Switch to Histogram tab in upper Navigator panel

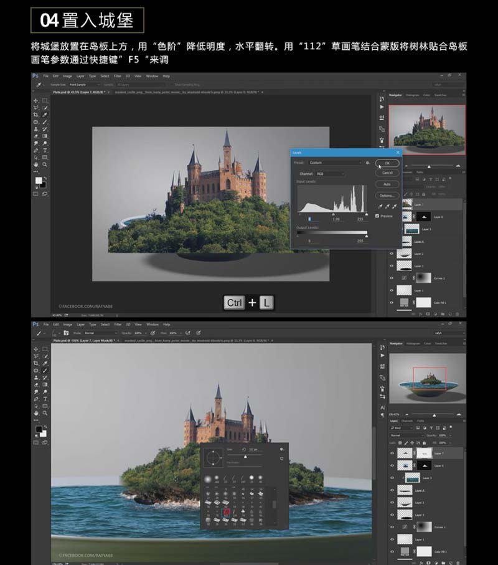(412, 95)
